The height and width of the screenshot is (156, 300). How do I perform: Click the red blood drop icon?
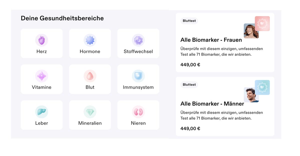point(90,76)
